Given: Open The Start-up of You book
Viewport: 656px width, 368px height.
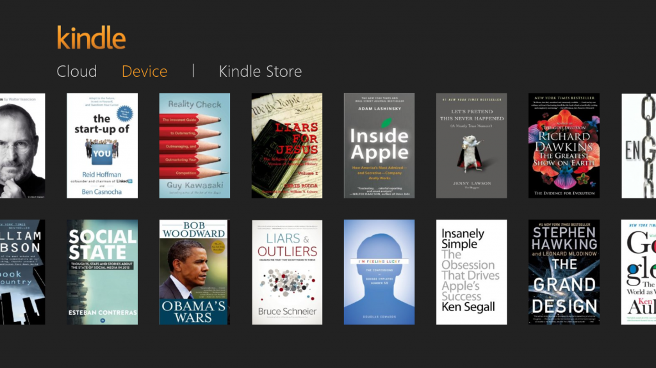Looking at the screenshot, I should point(102,145).
